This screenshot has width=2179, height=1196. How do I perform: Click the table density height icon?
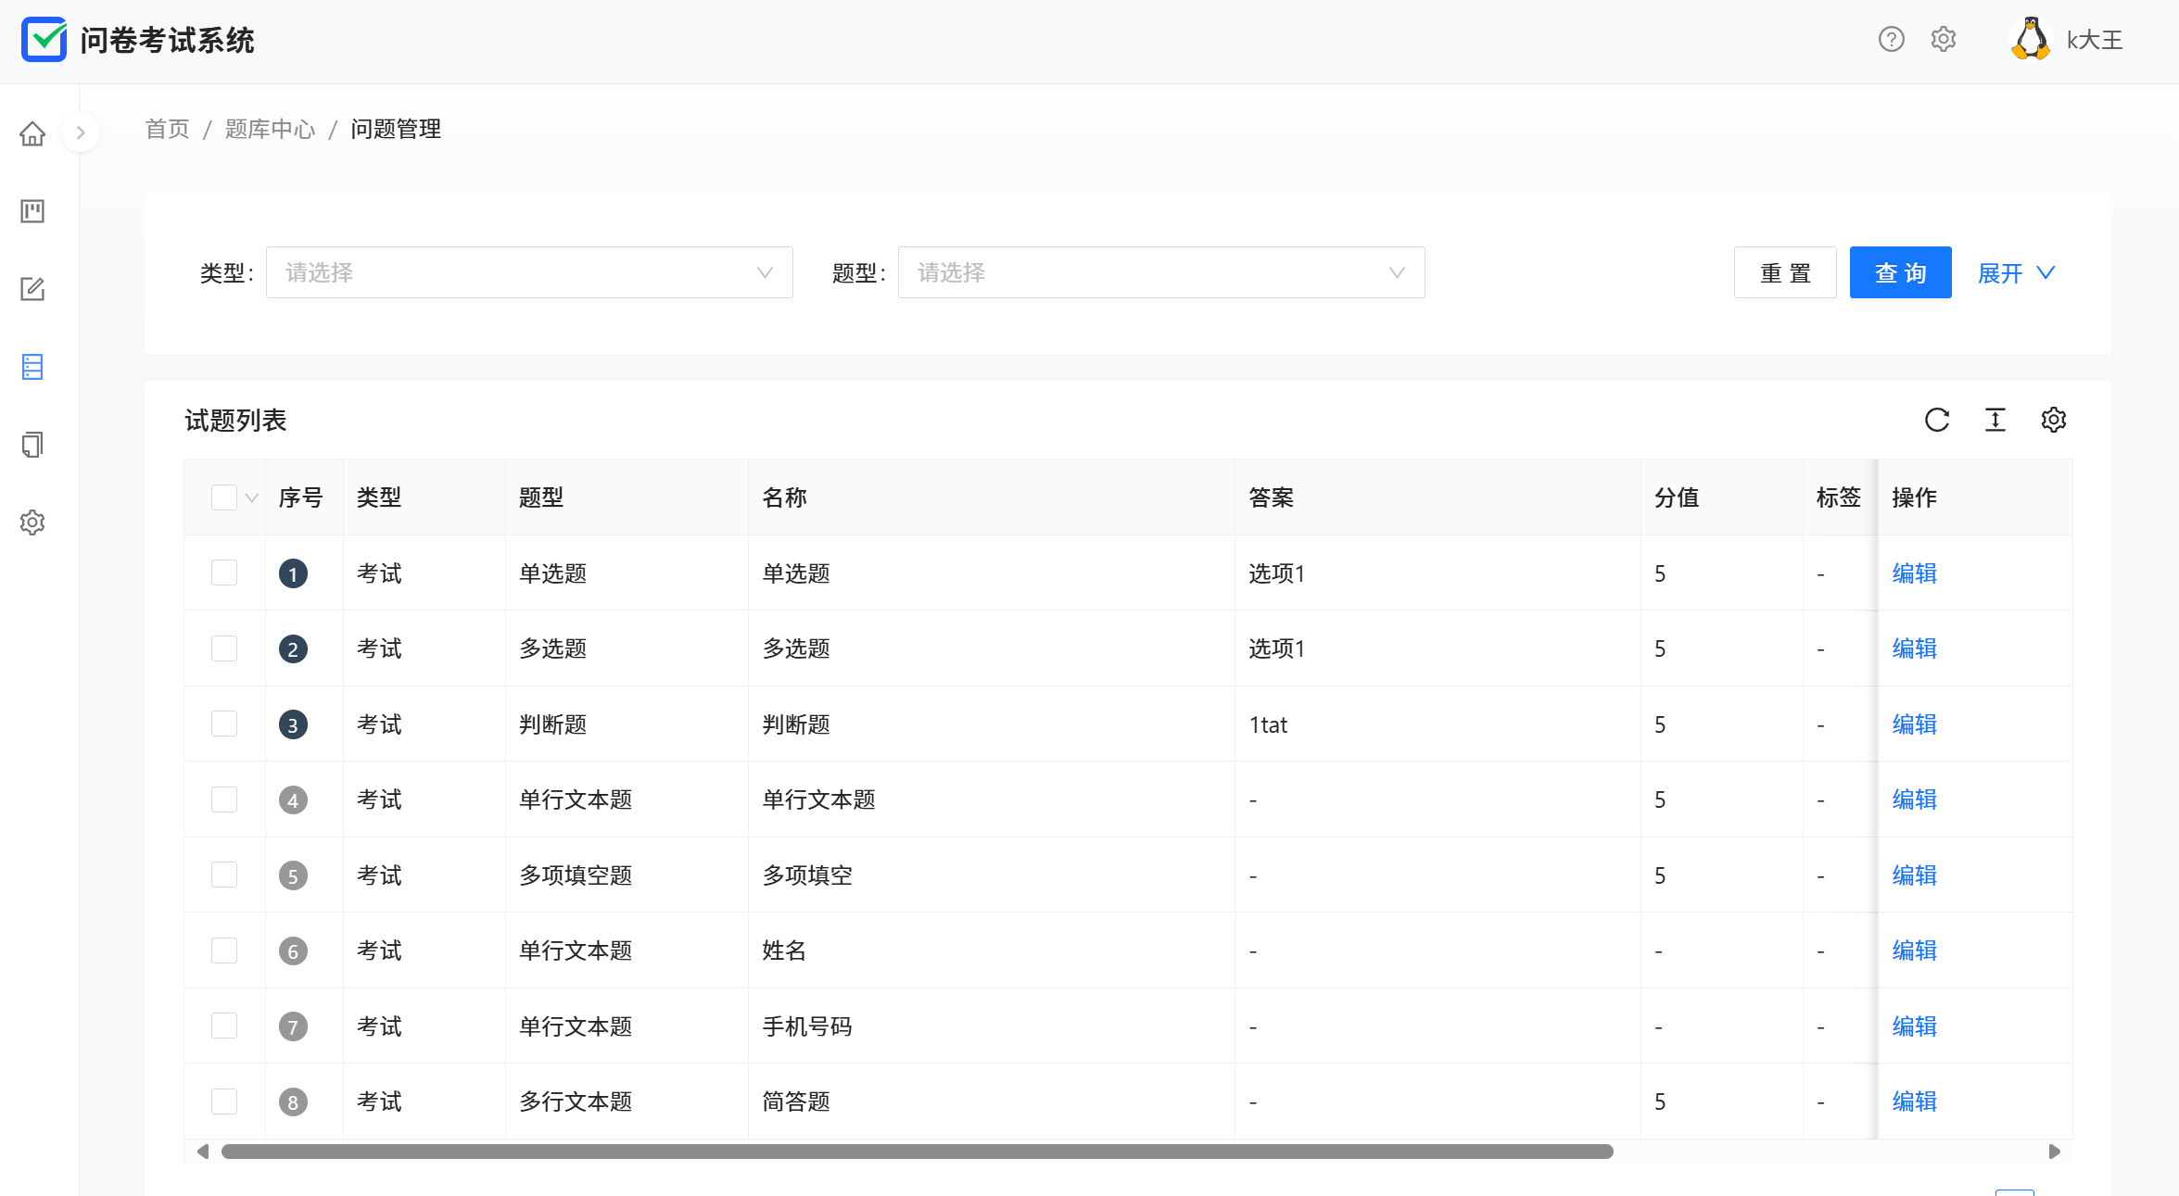tap(1995, 420)
